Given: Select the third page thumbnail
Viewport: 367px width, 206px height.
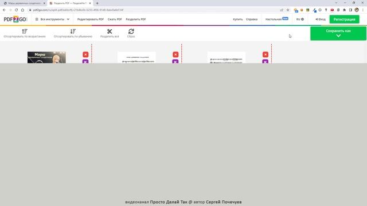Looking at the screenshot, I should point(227,57).
